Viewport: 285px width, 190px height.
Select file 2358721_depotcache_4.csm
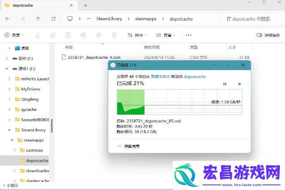click(94, 57)
